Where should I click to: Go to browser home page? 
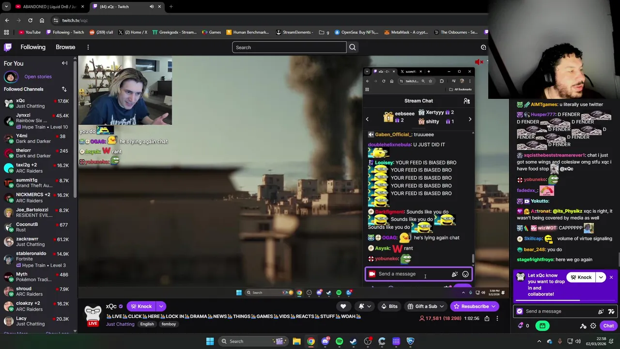pyautogui.click(x=42, y=20)
